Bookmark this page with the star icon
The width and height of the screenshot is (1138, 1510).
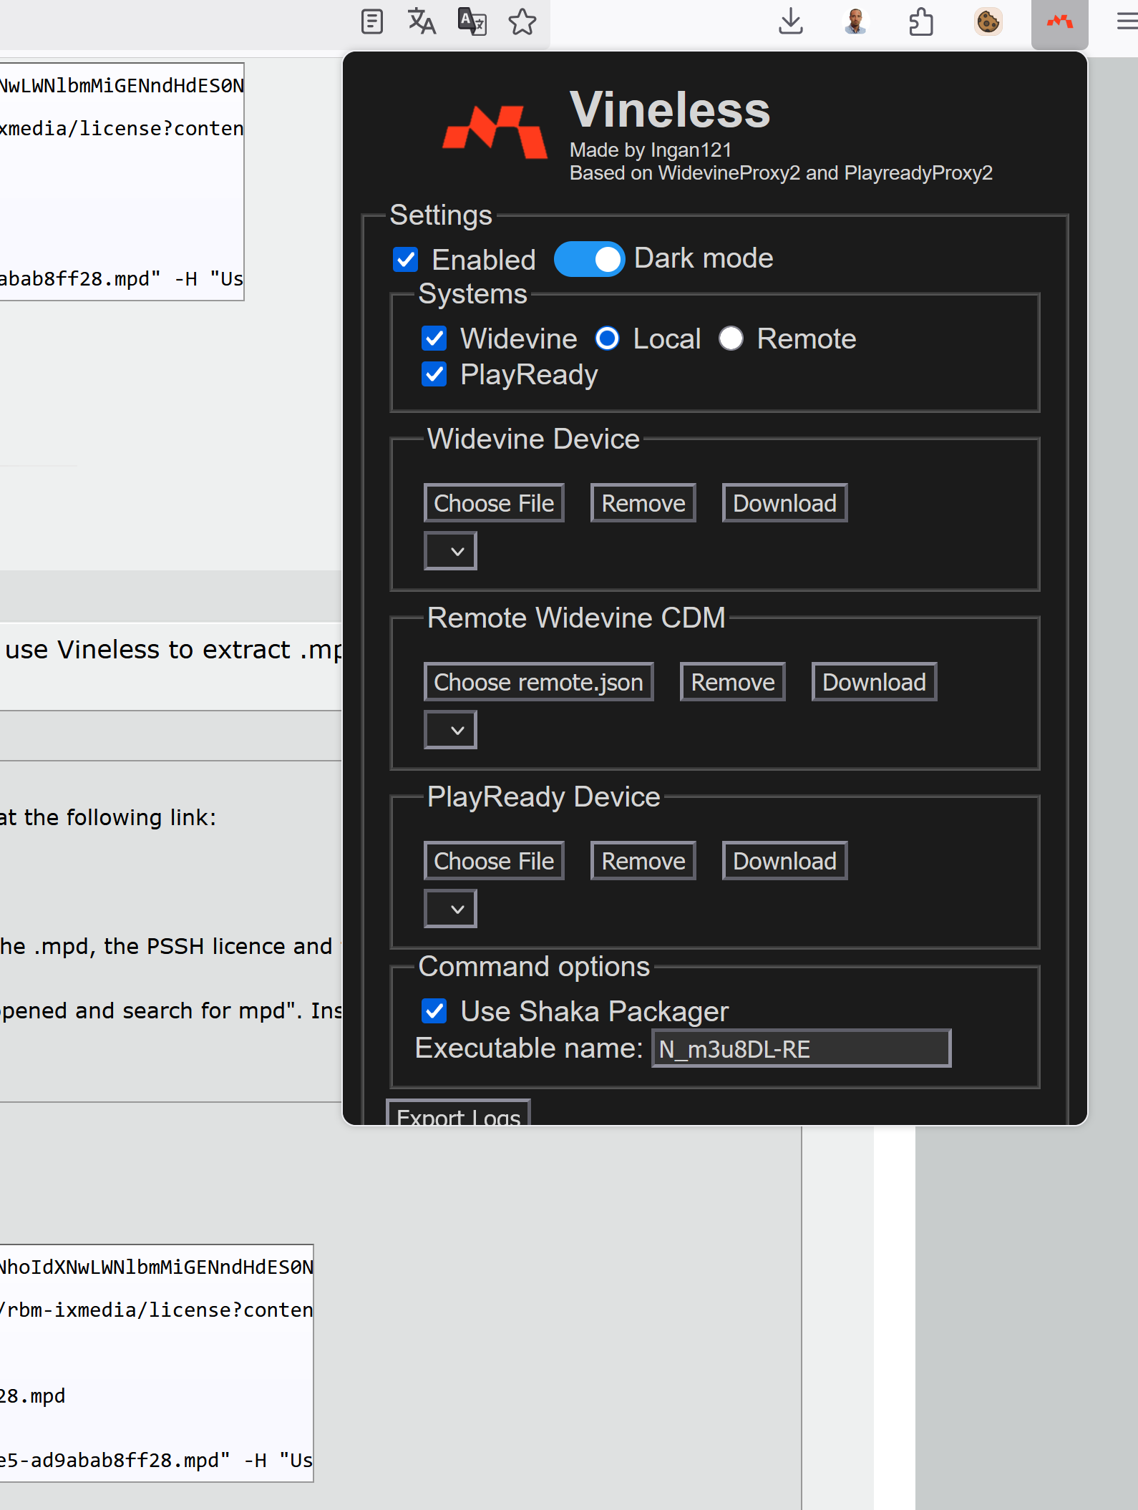point(522,22)
